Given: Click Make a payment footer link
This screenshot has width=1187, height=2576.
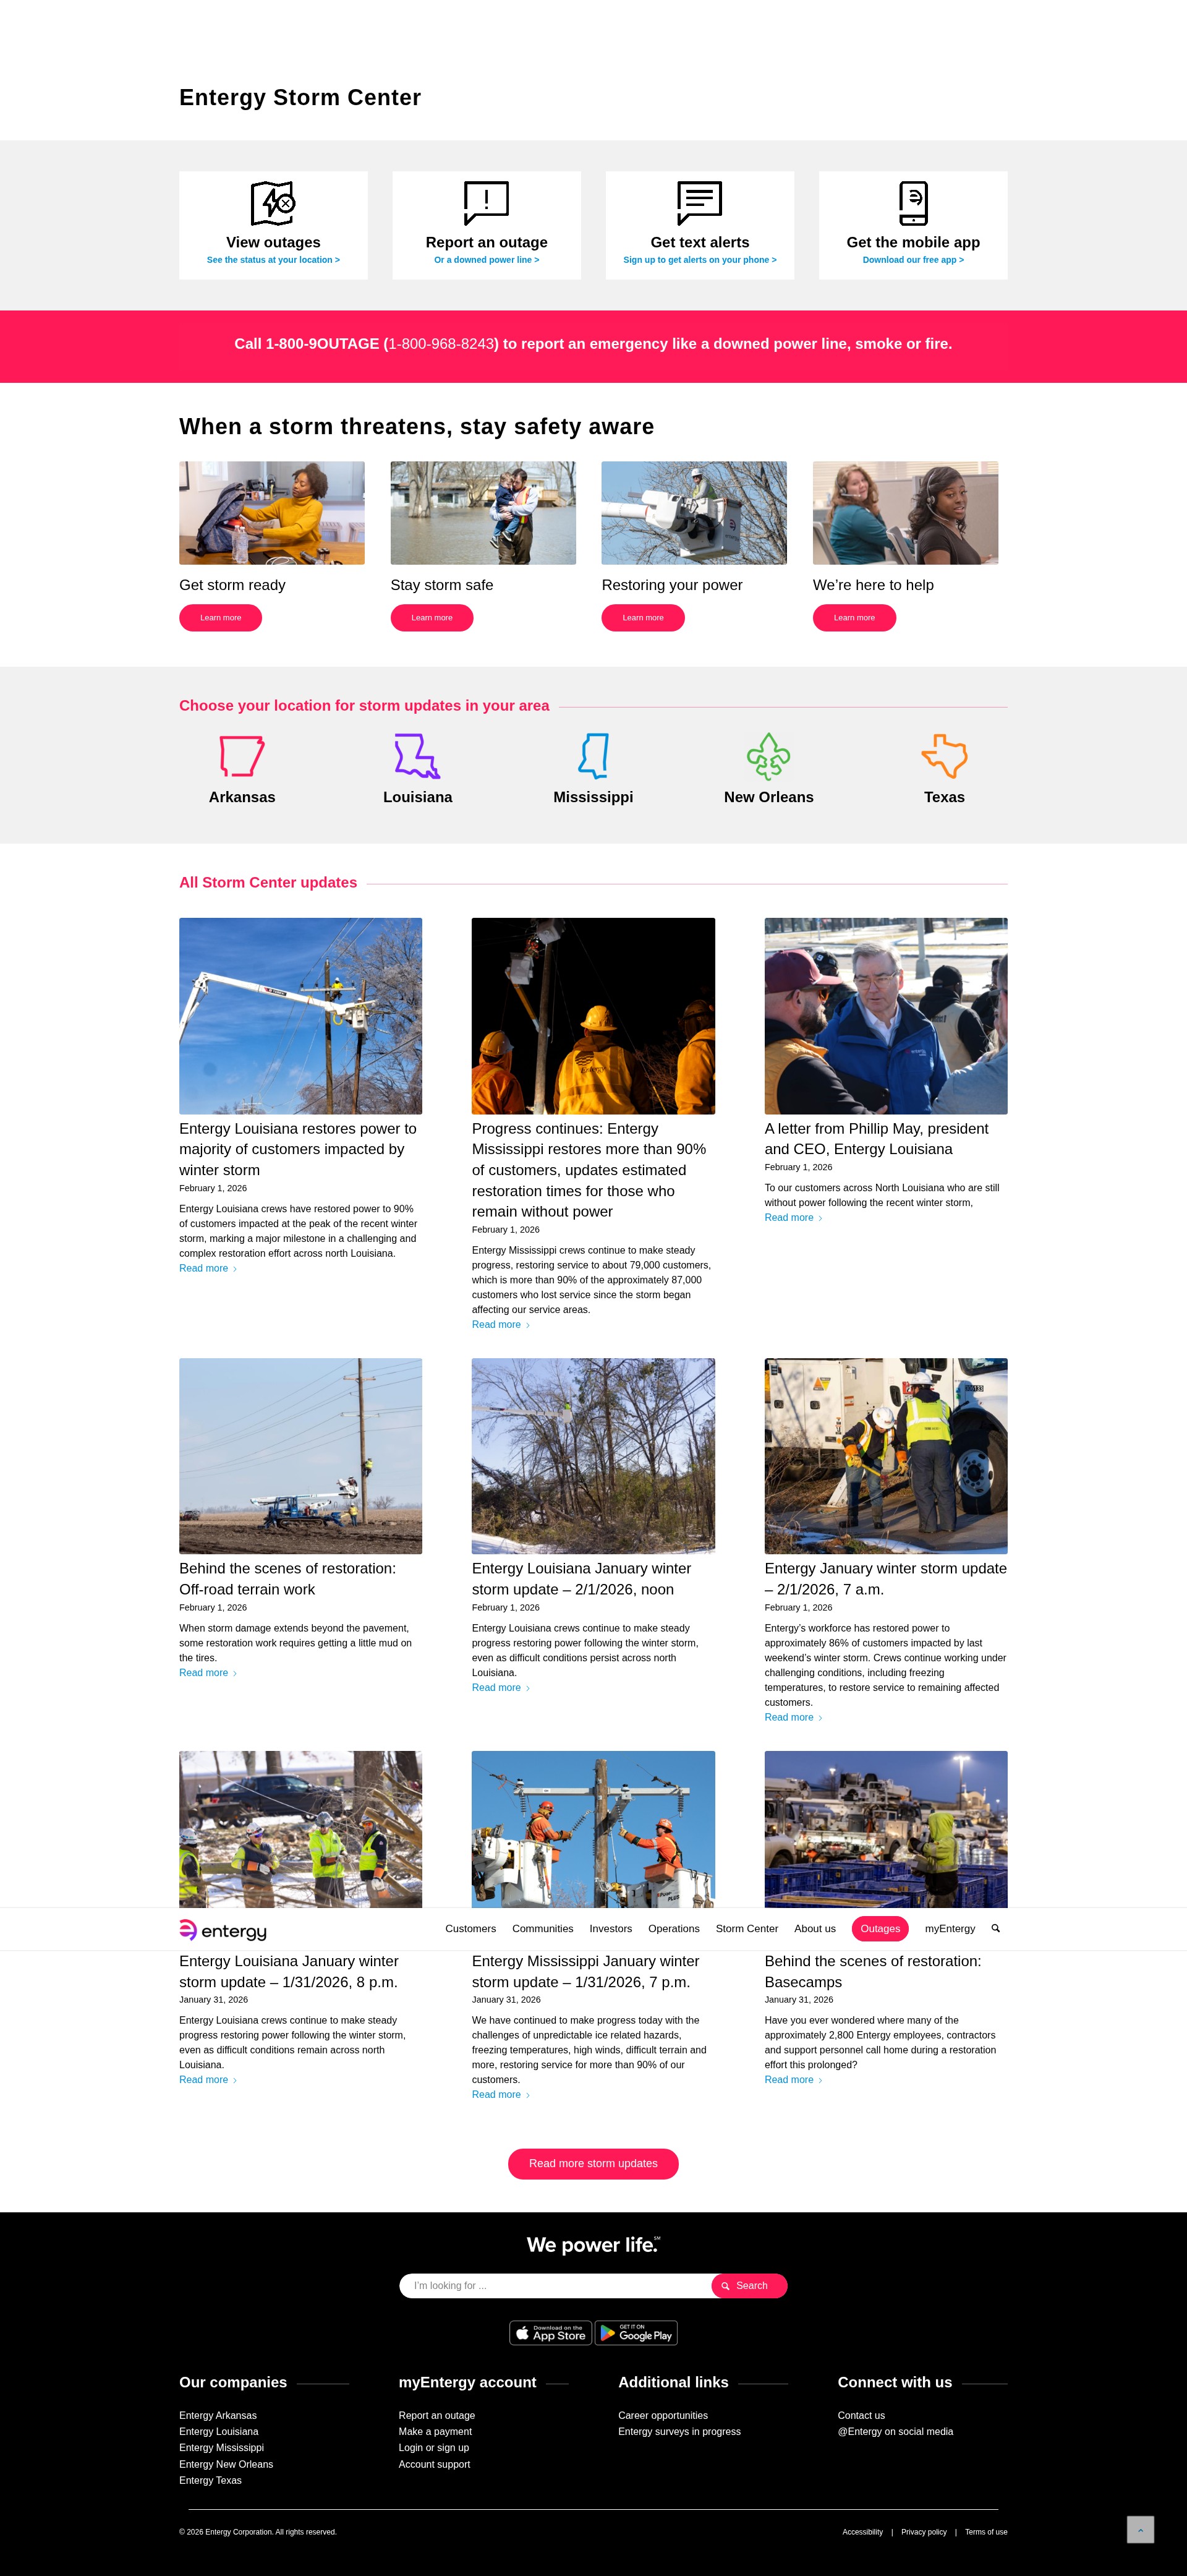Looking at the screenshot, I should [435, 2431].
